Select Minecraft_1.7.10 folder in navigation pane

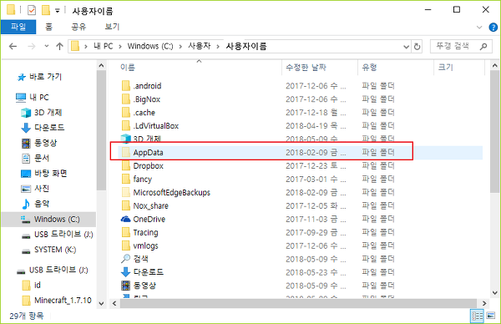(57, 301)
